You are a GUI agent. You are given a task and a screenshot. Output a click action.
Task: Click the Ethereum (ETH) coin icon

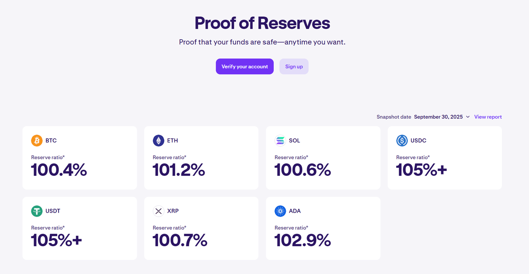(x=158, y=140)
